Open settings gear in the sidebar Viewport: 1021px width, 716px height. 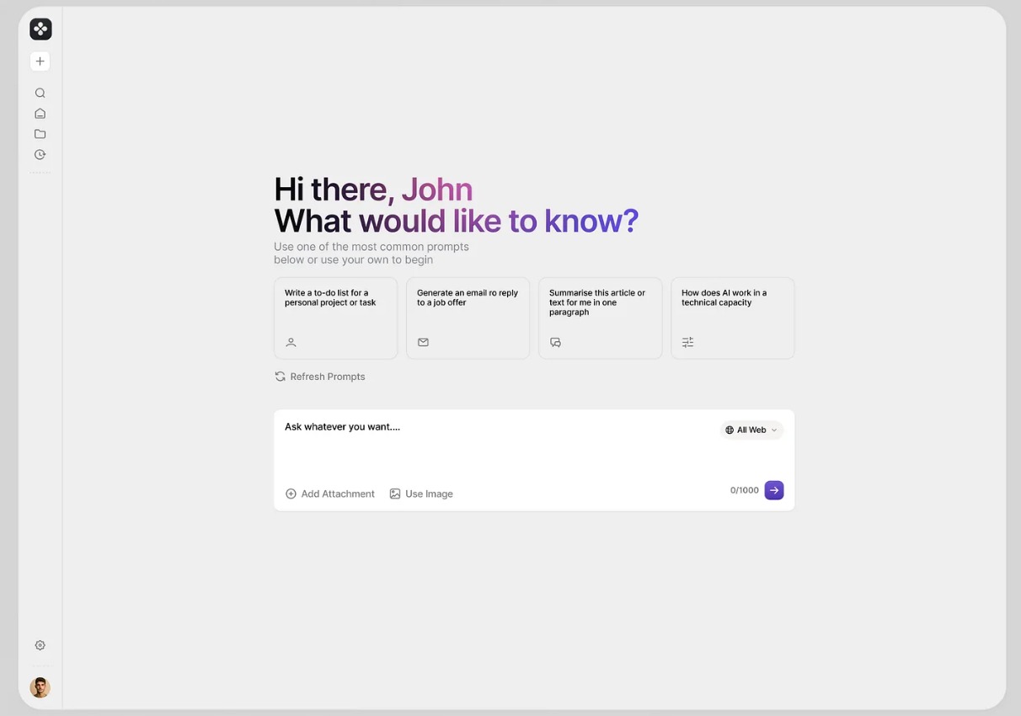[x=40, y=645]
